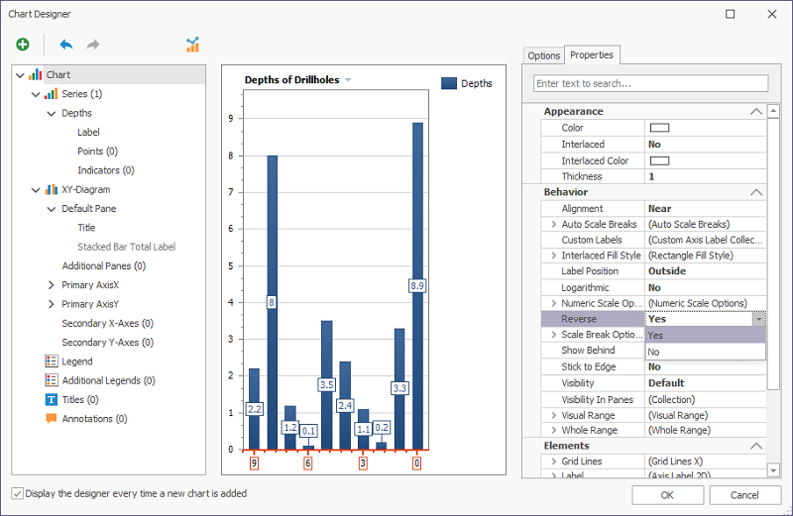The height and width of the screenshot is (516, 793).
Task: Click the Redo arrow in toolbar
Action: click(93, 45)
